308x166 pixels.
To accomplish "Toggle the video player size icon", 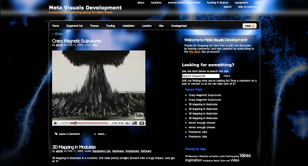I will [x=135, y=123].
